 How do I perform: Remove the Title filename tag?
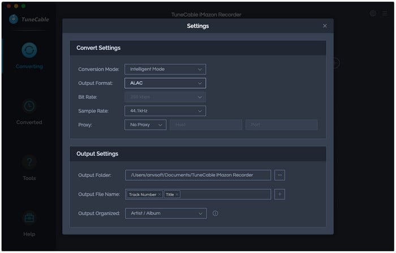(x=177, y=194)
